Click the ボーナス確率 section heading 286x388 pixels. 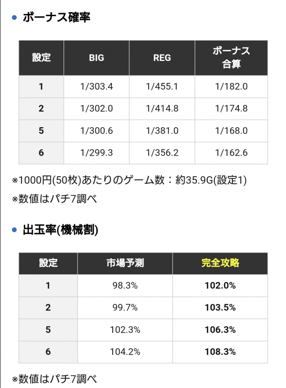pos(57,18)
